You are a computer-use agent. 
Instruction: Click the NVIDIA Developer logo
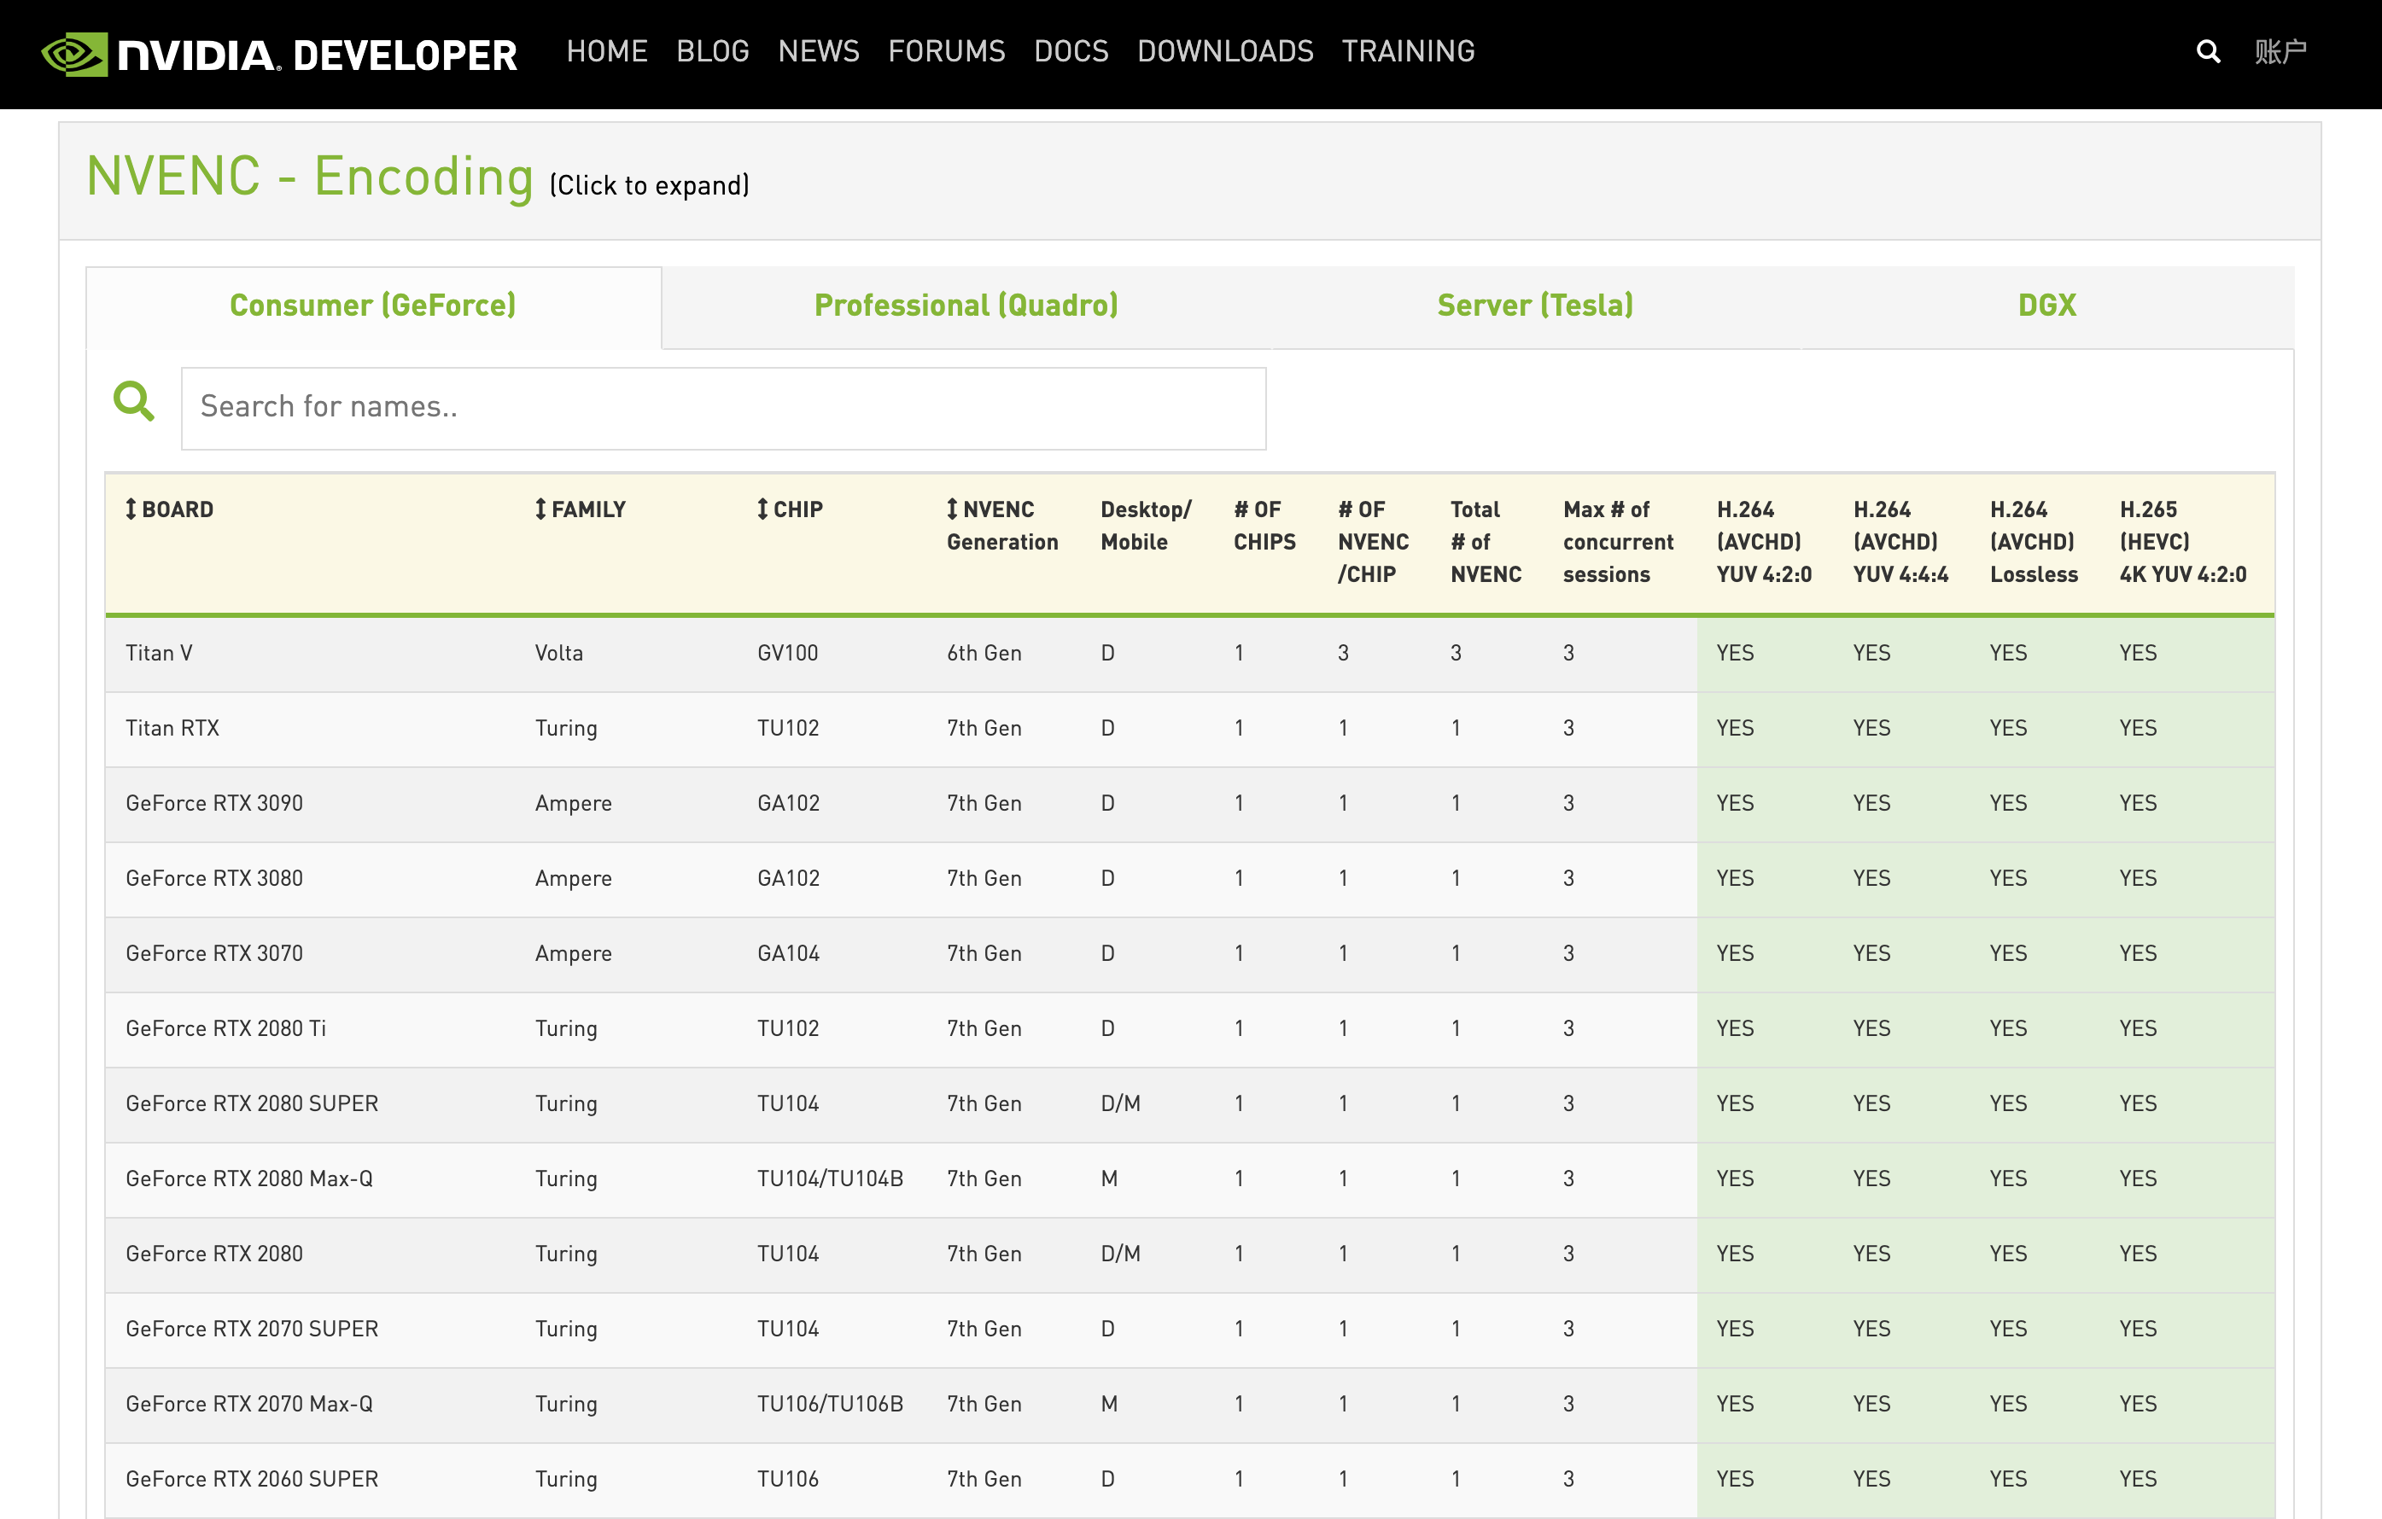279,55
